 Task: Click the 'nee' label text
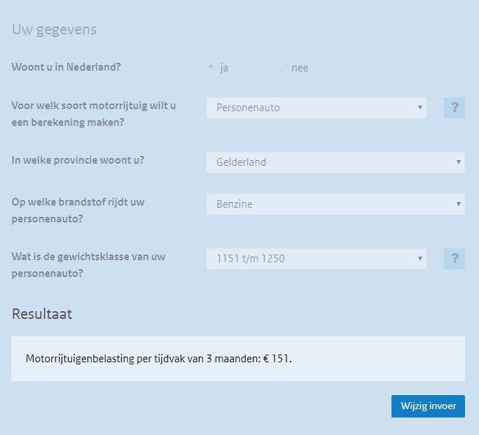click(300, 68)
